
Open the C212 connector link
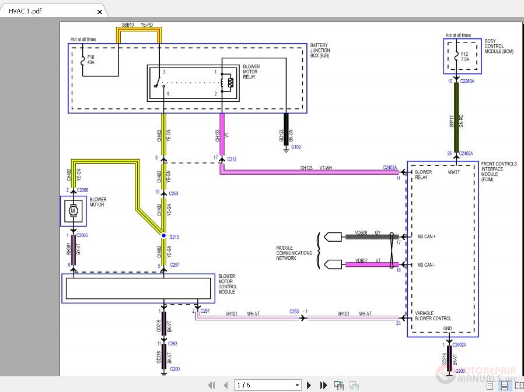232,158
